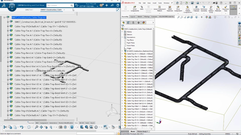This screenshot has height=135, width=241.
Task: Open SOLIDWORKS Tools menu
Action: click(x=160, y=3)
